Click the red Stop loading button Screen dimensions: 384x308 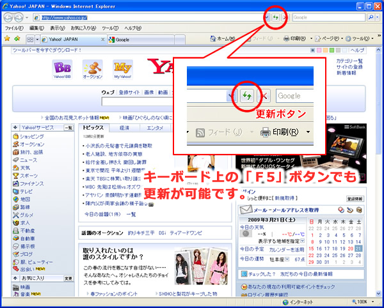285,17
